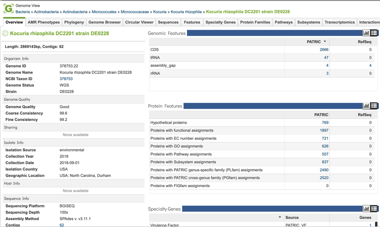The image size is (380, 227).
Task: Select Sequencing Platform value BGISEQ
Action: pos(67,206)
